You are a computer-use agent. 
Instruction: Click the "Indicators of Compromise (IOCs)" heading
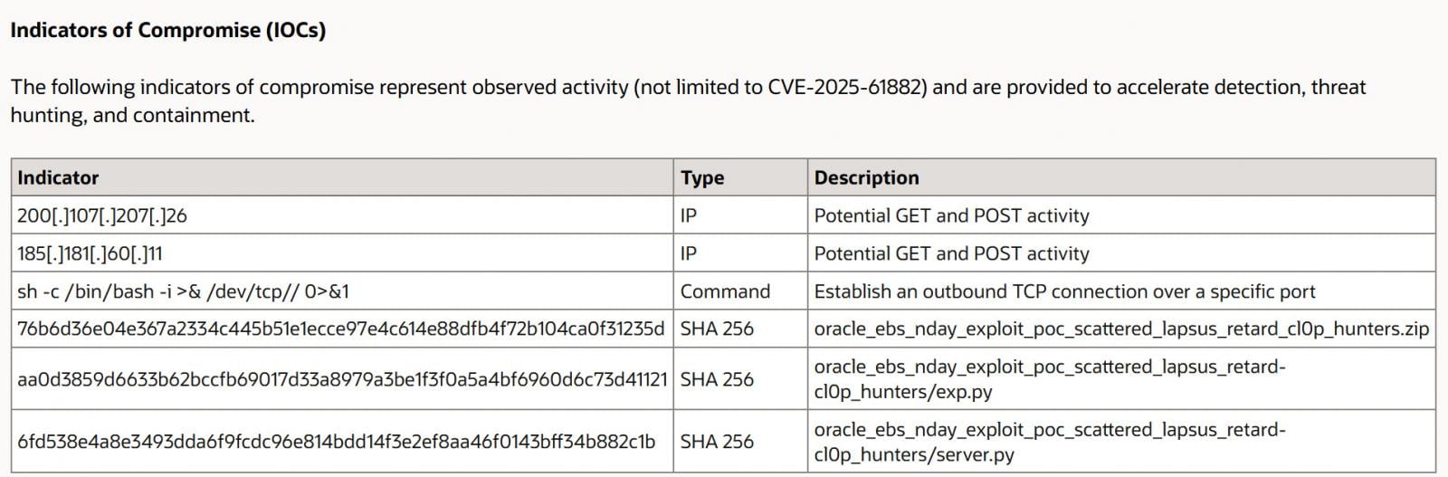pyautogui.click(x=167, y=30)
